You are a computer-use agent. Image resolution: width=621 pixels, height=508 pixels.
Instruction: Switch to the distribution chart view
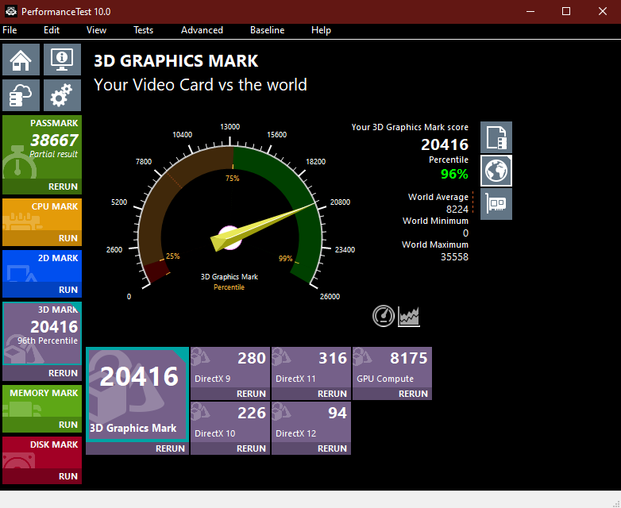point(409,316)
